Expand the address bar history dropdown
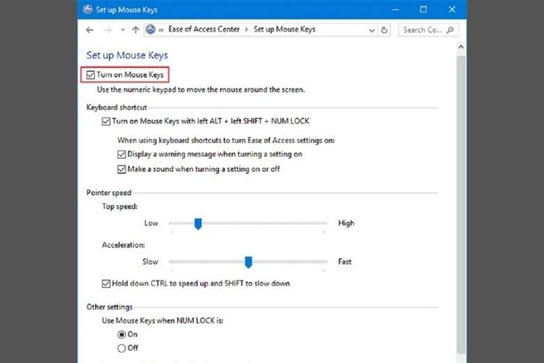This screenshot has width=544, height=363. pos(370,30)
